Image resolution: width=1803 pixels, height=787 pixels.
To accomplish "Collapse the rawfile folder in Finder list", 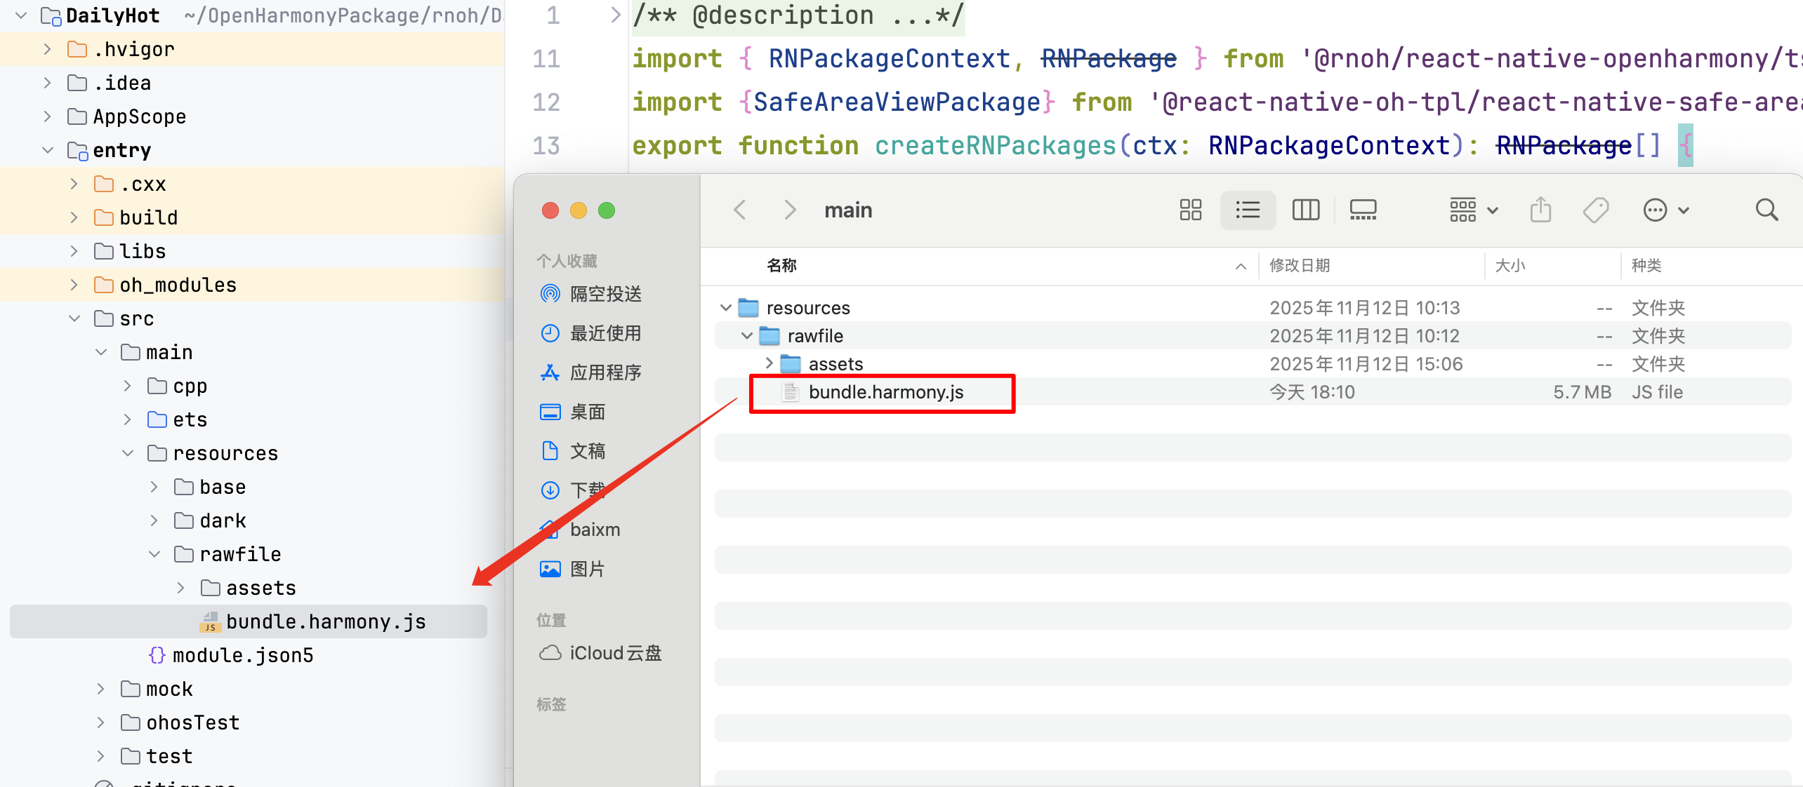I will click(x=747, y=336).
